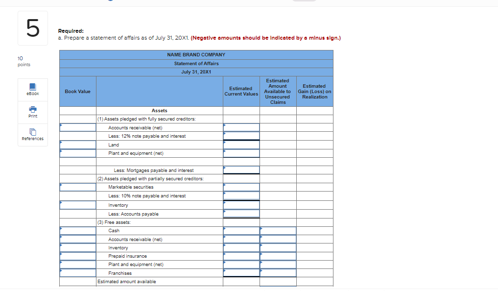Viewport: 498px width, 291px height.
Task: Click Book Value field for Marketable securities
Action: (78, 187)
